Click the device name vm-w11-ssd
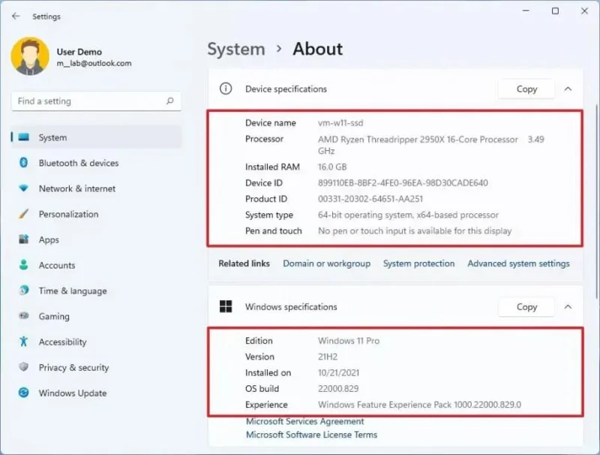Viewport: 600px width, 455px height. coord(340,123)
